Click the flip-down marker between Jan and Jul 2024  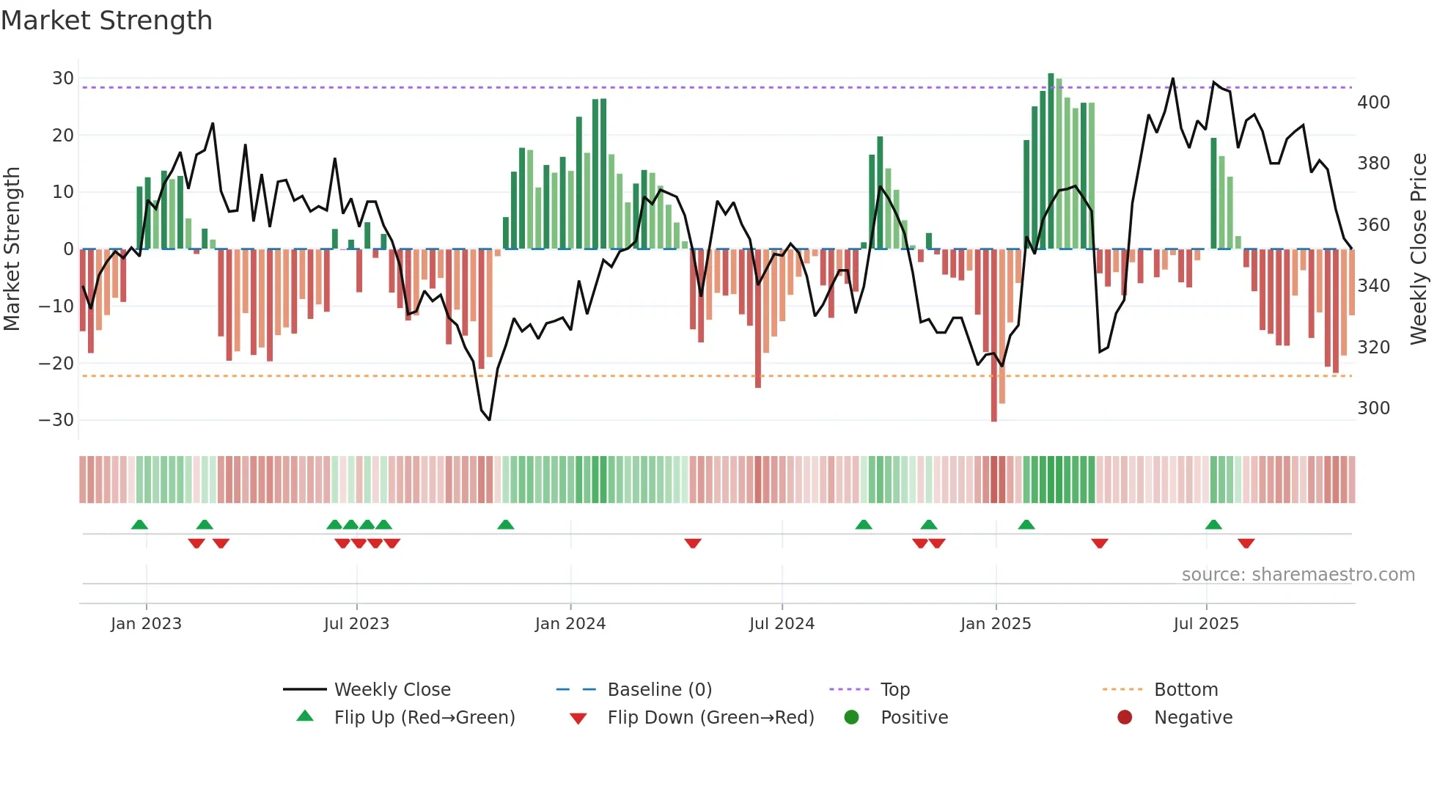coord(693,543)
